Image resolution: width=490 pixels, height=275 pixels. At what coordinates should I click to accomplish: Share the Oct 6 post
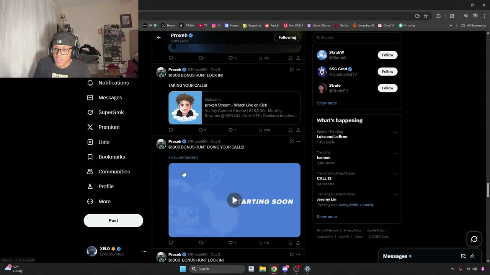tap(298, 130)
